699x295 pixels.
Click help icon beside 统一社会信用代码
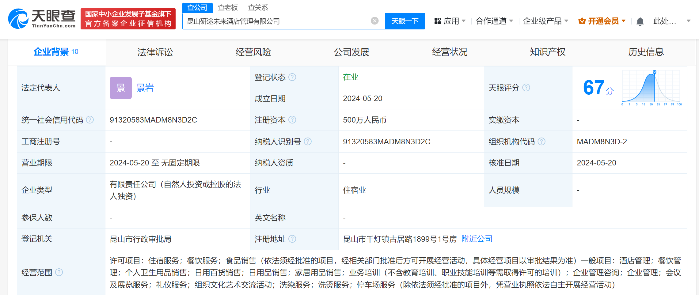pyautogui.click(x=90, y=120)
